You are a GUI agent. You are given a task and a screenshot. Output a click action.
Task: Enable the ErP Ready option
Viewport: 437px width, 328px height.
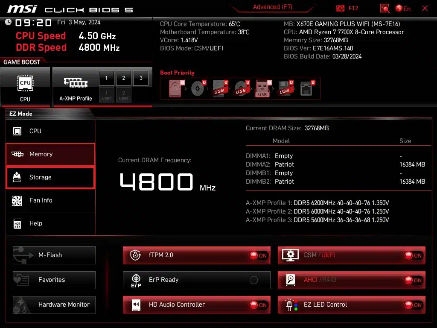(x=253, y=280)
